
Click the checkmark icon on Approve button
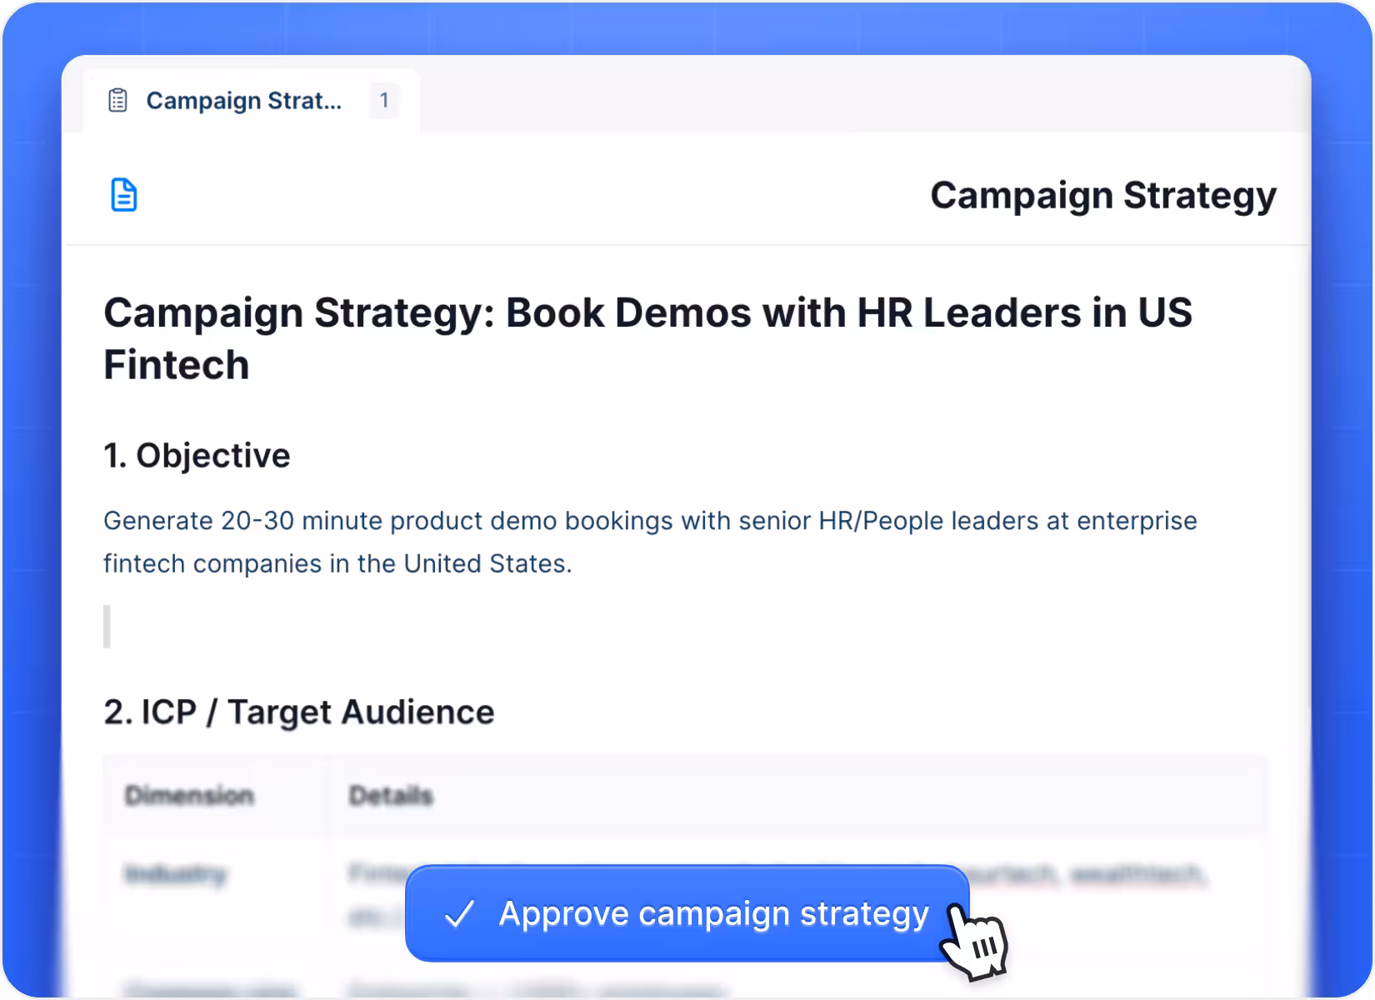459,914
